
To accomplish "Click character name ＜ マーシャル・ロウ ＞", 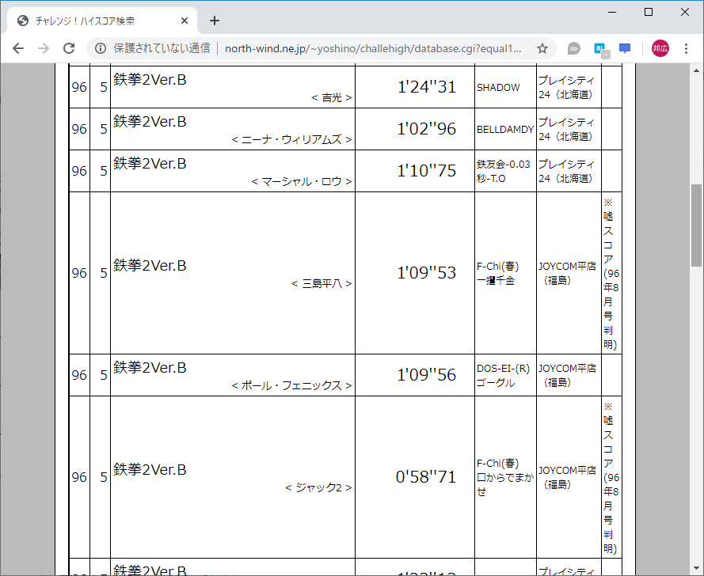I will click(x=301, y=182).
